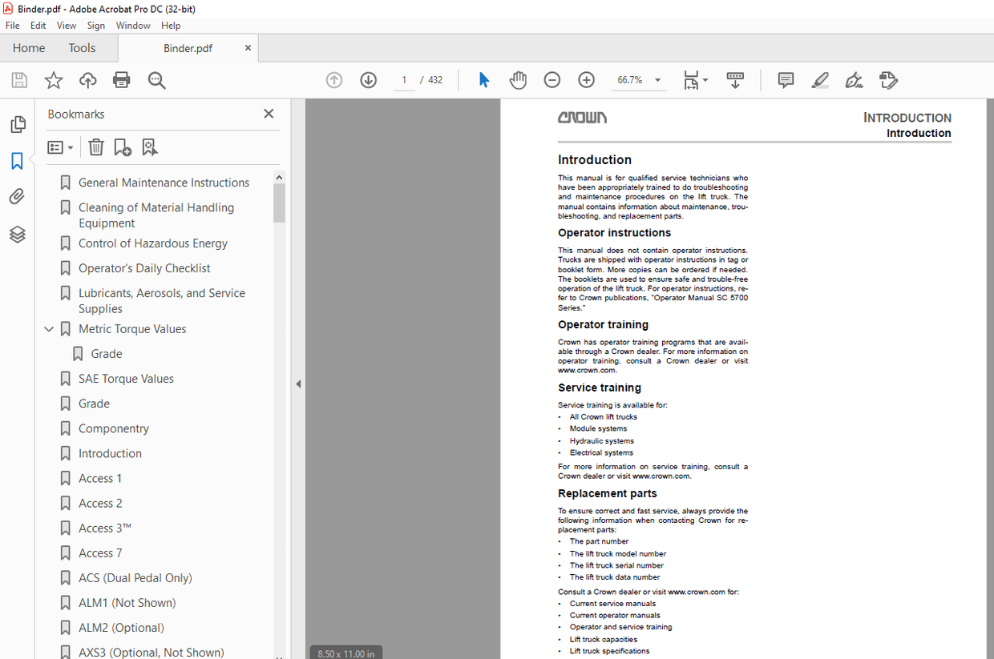Image resolution: width=994 pixels, height=659 pixels.
Task: Open the Page Thumbnails panel
Action: 17,124
